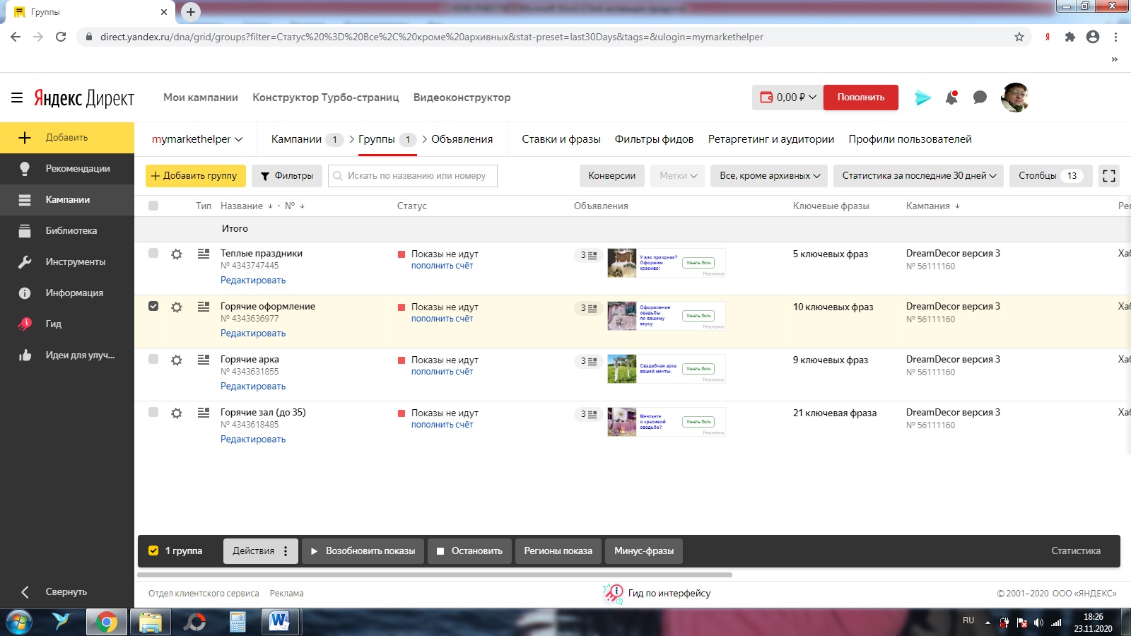The width and height of the screenshot is (1131, 636).
Task: Open the notifications bell
Action: (x=951, y=98)
